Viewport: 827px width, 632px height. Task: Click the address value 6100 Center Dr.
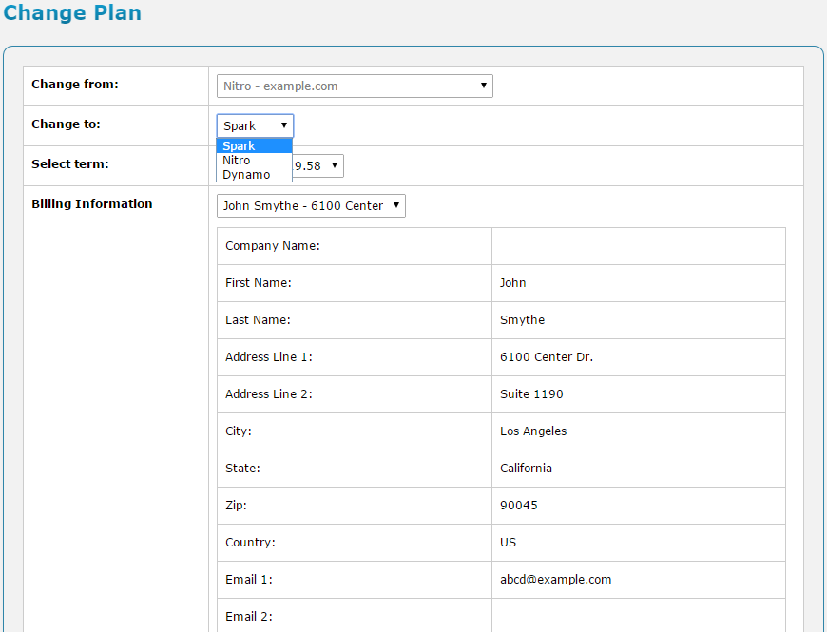(546, 357)
